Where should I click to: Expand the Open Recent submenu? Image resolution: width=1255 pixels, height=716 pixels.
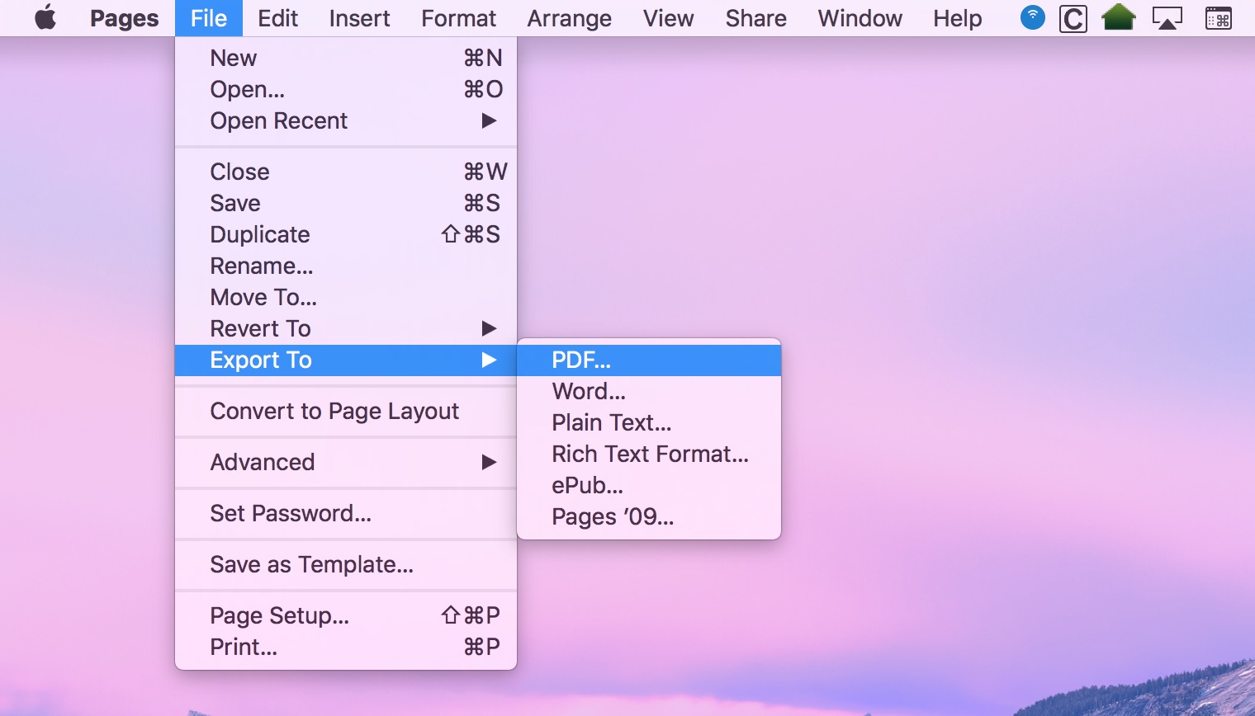pyautogui.click(x=346, y=120)
